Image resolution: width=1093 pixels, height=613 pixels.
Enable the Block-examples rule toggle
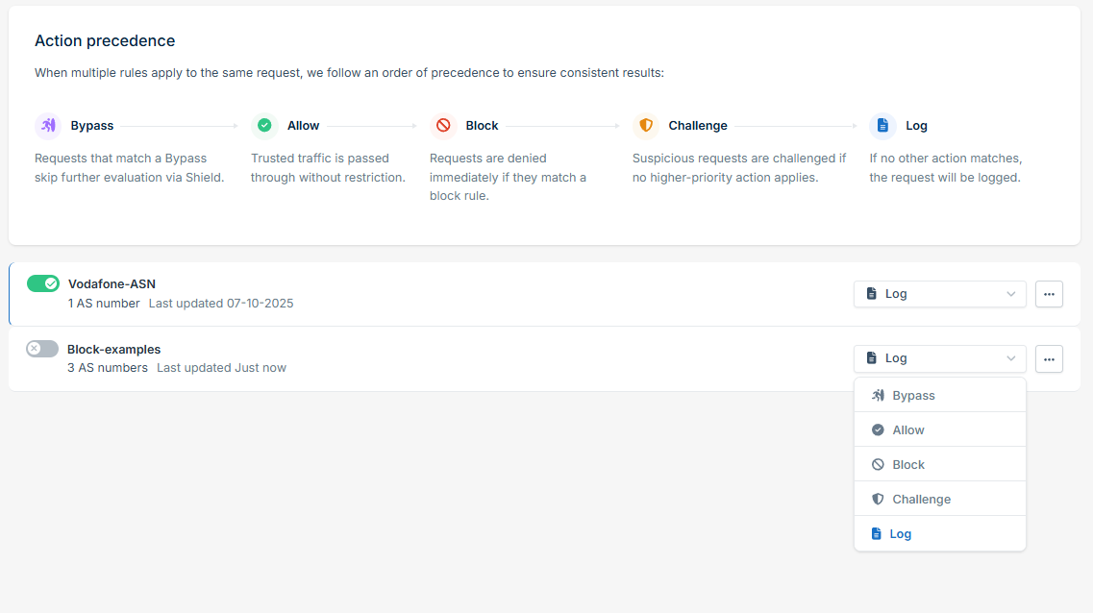point(42,348)
